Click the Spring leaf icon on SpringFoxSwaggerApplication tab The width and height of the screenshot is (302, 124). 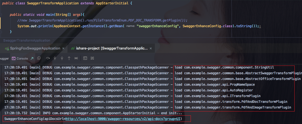pyautogui.click(x=7, y=49)
